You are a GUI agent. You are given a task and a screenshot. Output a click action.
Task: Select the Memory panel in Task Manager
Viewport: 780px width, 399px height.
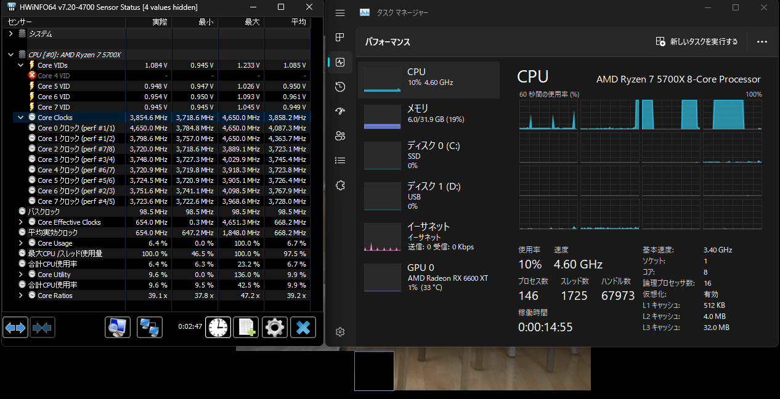click(429, 116)
